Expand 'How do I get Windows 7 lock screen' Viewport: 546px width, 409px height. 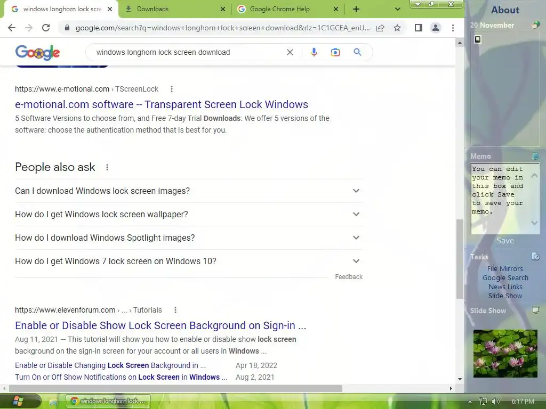[189, 261]
